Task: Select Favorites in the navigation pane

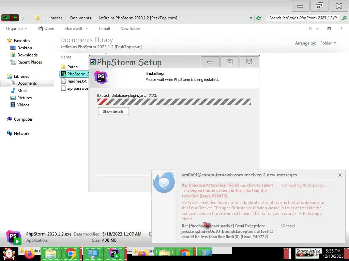Action: click(18, 41)
